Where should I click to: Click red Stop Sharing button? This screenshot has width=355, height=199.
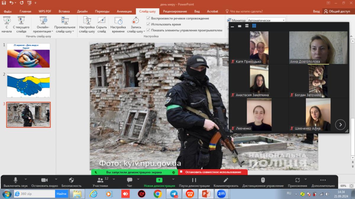[213, 172]
